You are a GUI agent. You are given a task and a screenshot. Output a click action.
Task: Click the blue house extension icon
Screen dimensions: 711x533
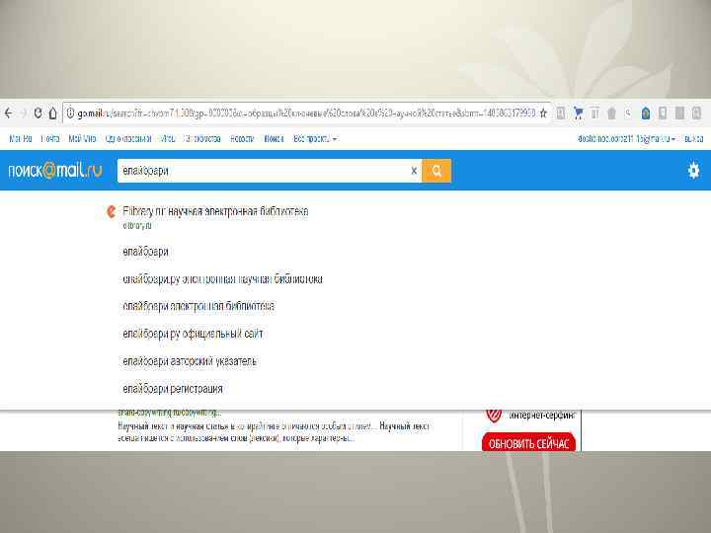pos(646,113)
